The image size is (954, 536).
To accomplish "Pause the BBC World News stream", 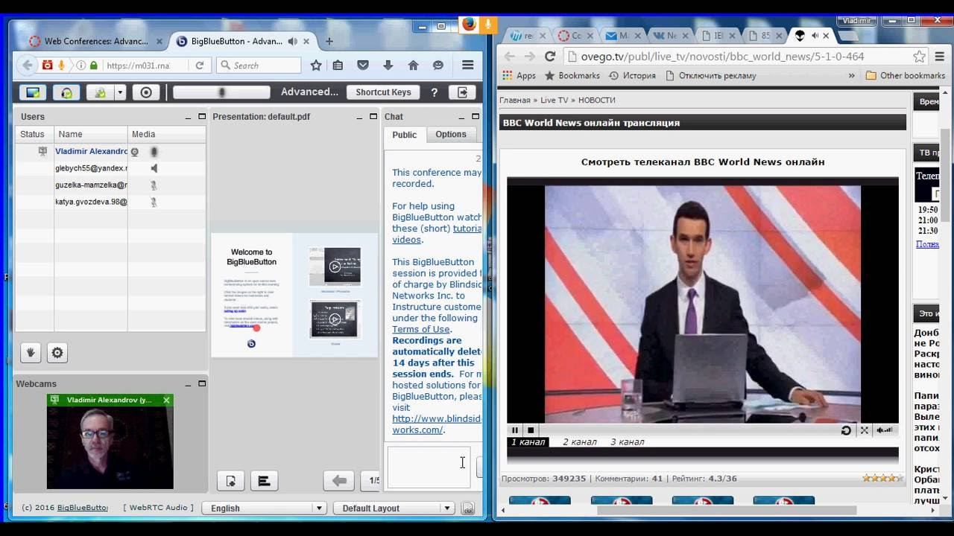I will [514, 430].
